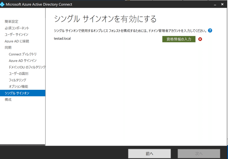Select the 同期 sidebar item
Screen dimensions: 228x159
[x=8, y=48]
